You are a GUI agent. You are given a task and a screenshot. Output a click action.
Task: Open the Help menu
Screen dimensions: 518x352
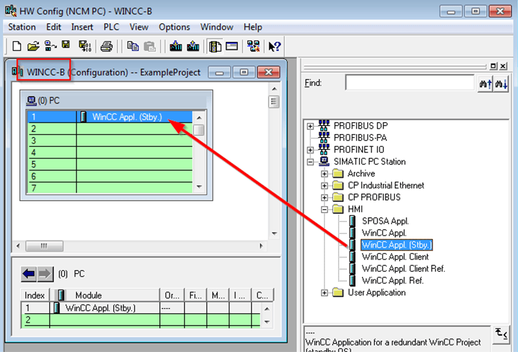coord(253,27)
